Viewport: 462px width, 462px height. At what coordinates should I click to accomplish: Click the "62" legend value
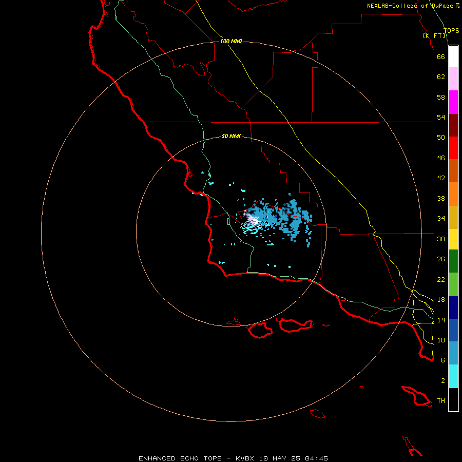(441, 77)
